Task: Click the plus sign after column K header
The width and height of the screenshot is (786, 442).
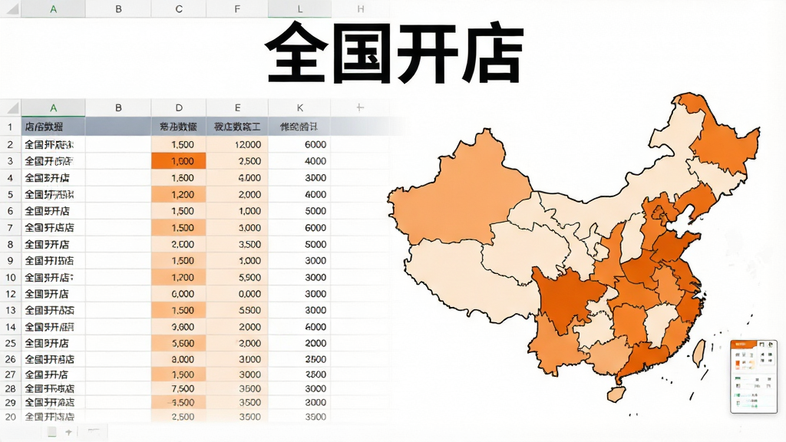Action: click(359, 107)
